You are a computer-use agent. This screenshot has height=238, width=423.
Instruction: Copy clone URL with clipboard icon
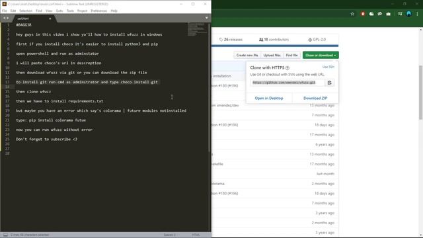click(x=329, y=83)
